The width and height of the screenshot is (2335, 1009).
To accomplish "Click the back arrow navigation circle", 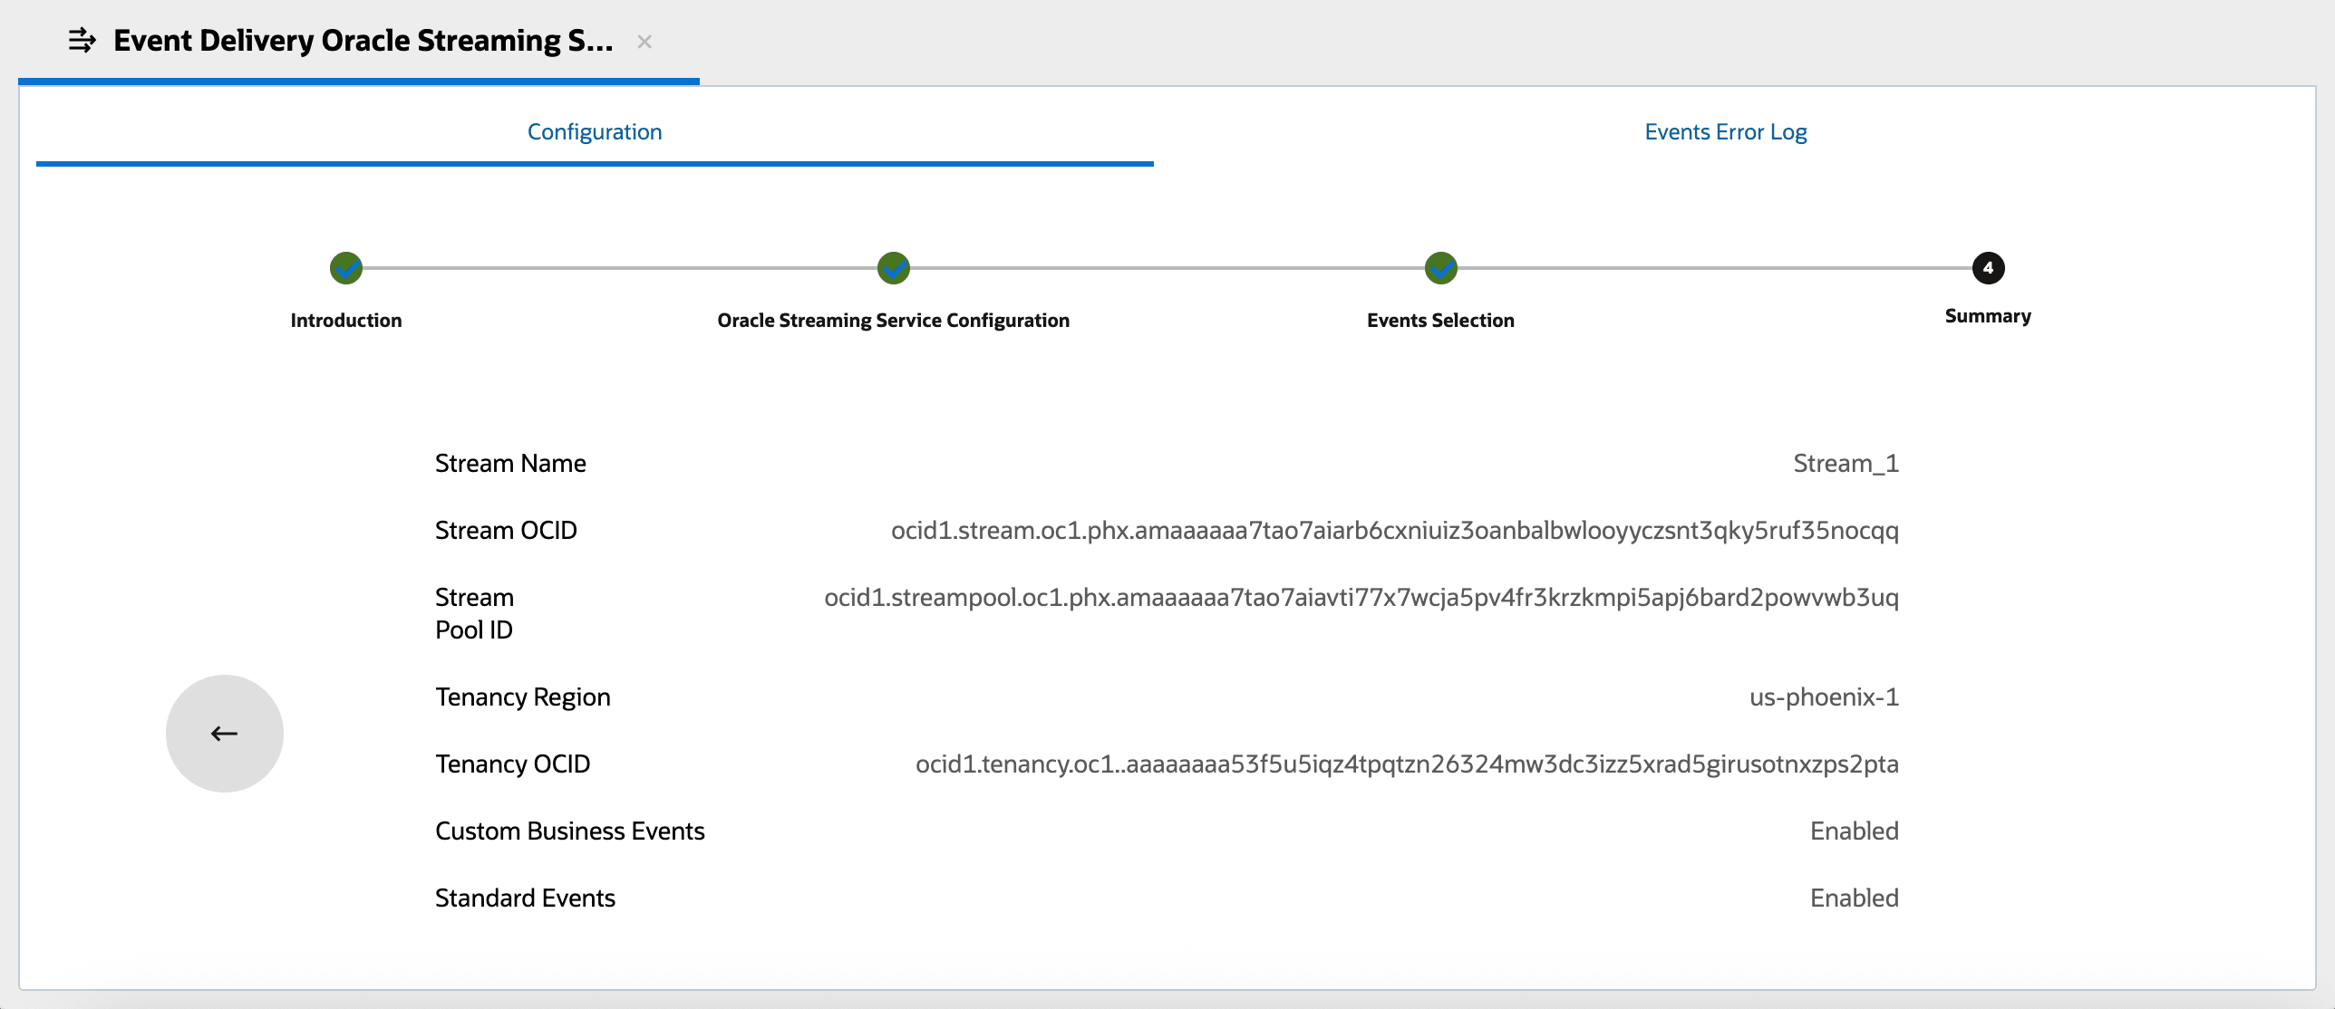I will (x=223, y=734).
